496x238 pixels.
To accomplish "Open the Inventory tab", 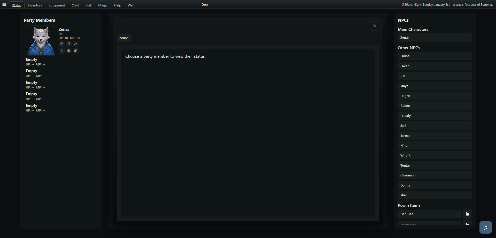I will coord(35,5).
